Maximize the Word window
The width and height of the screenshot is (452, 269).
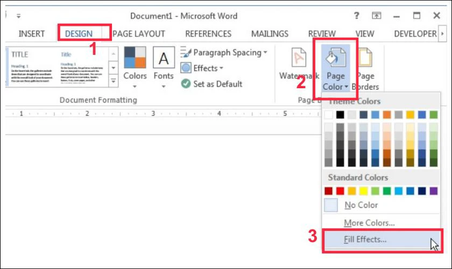417,16
